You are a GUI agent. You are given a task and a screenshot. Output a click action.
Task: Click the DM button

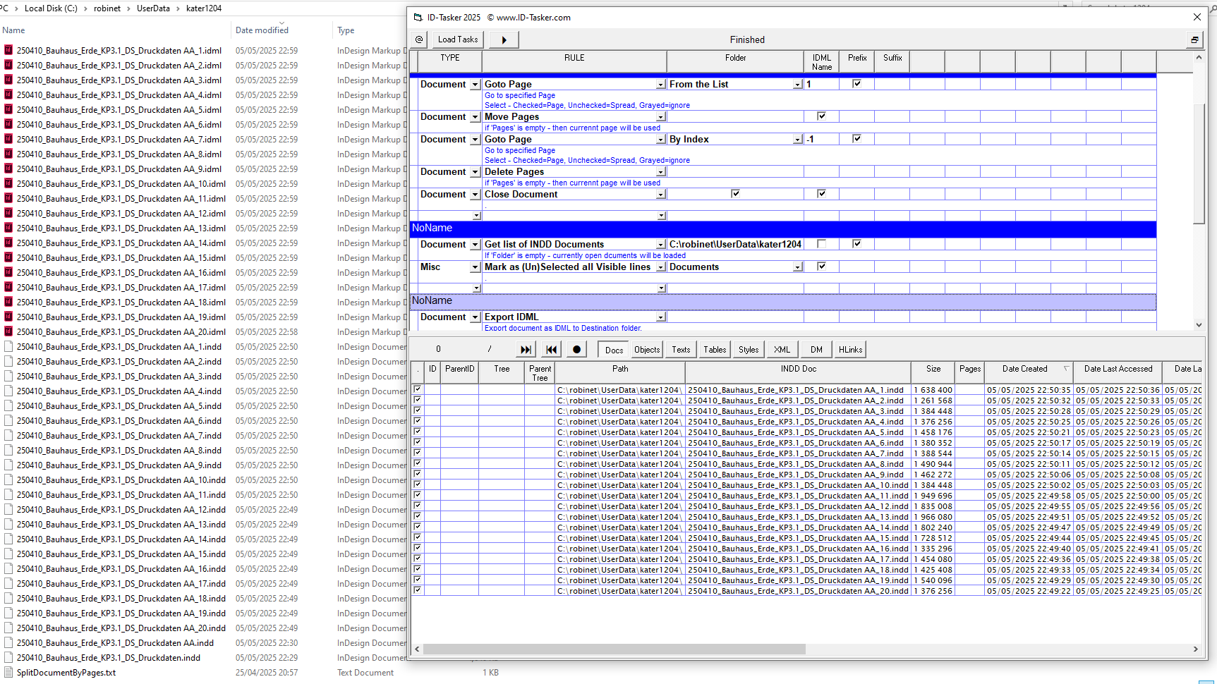point(816,349)
